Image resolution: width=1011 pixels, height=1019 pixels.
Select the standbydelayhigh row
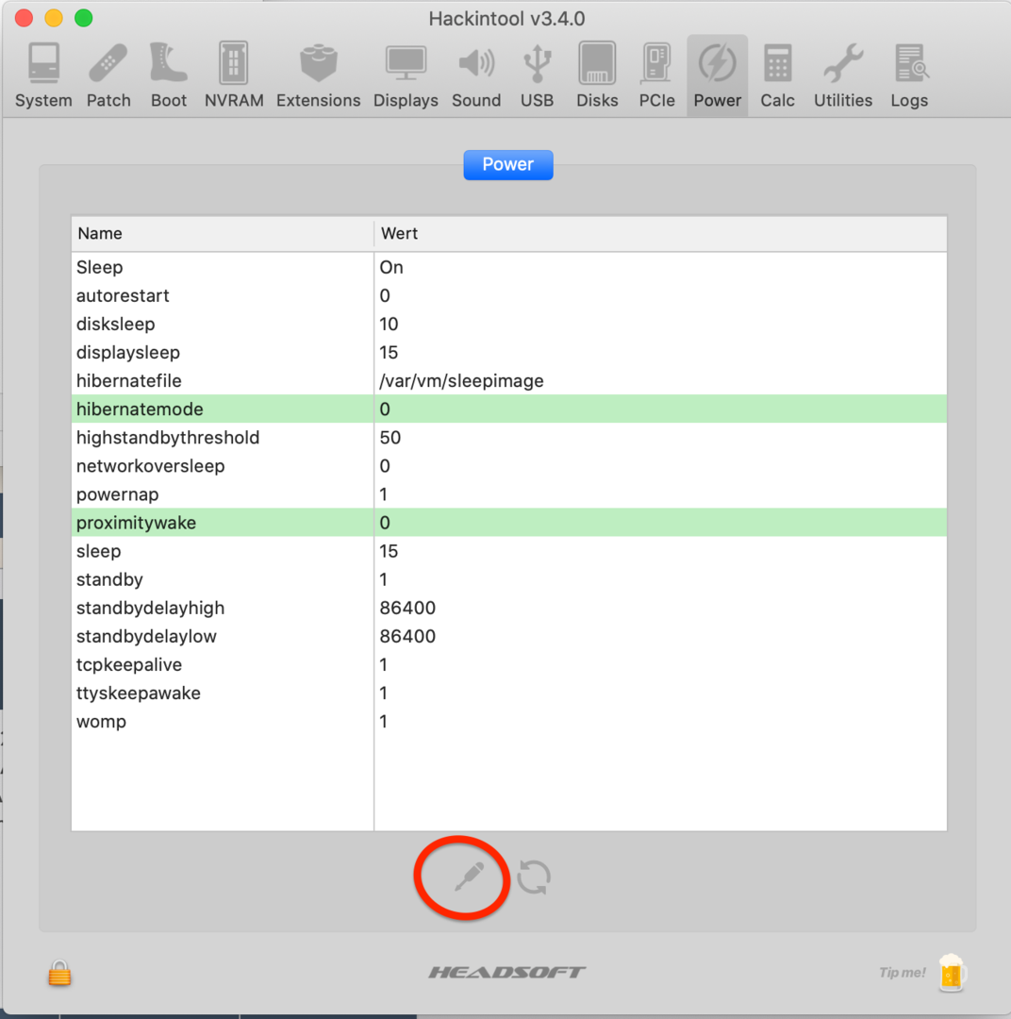click(508, 608)
